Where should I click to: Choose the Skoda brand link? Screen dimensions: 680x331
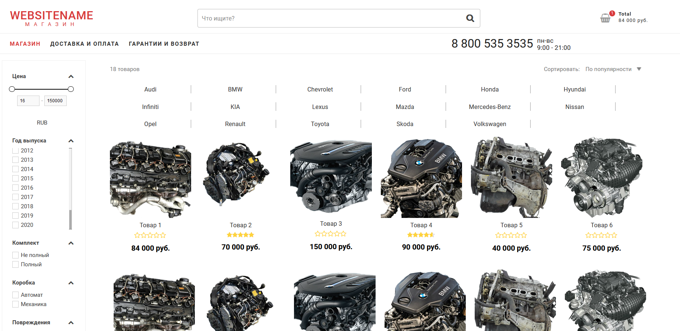click(x=405, y=124)
